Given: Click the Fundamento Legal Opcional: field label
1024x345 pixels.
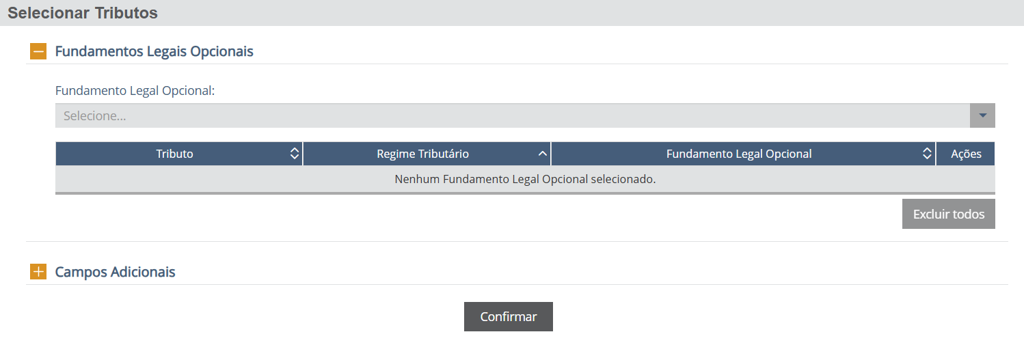Looking at the screenshot, I should click(x=135, y=91).
